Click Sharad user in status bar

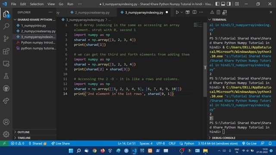(38, 143)
